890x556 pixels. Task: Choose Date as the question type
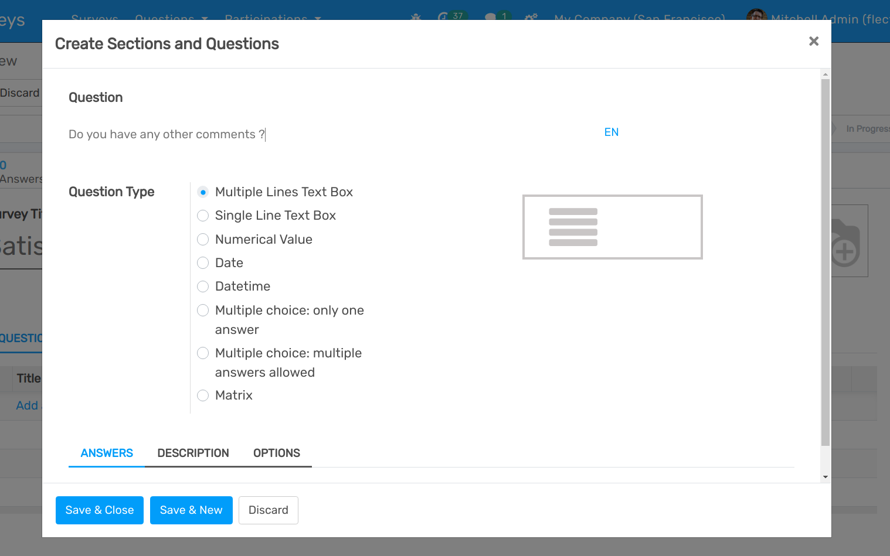point(202,262)
